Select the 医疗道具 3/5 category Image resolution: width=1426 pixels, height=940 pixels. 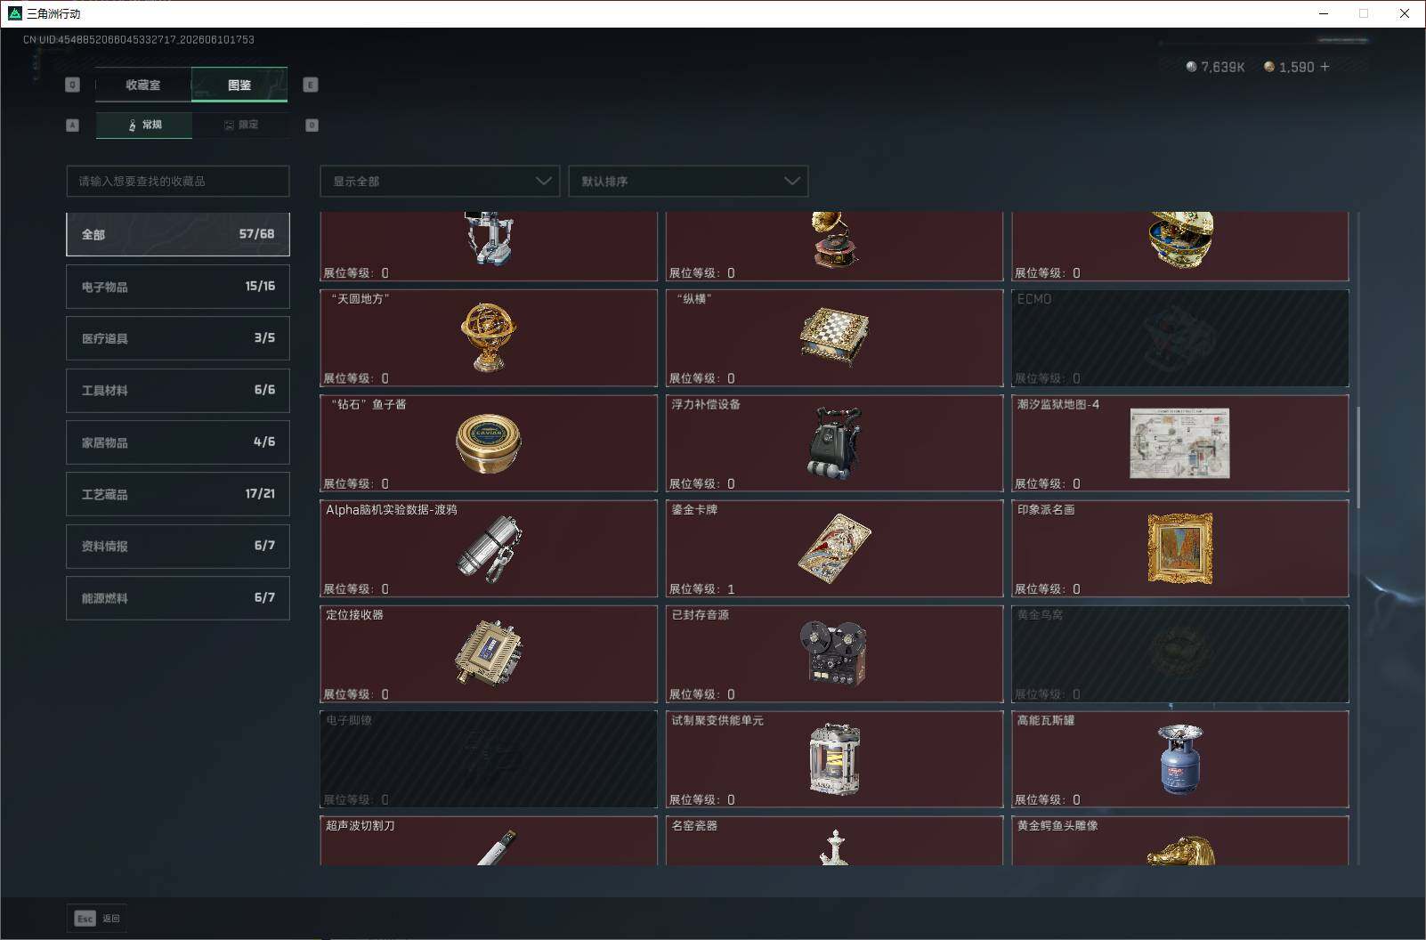click(x=178, y=338)
